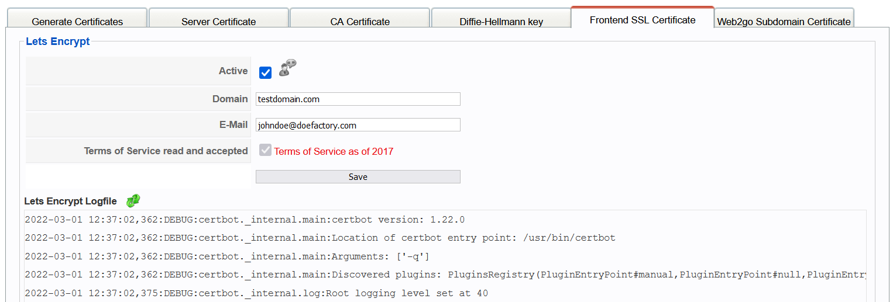
Task: Select the Diffie-Hellmann key tab
Action: 502,19
